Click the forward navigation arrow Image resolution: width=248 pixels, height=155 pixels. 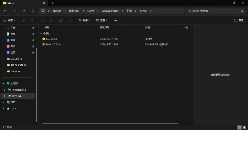point(14,11)
